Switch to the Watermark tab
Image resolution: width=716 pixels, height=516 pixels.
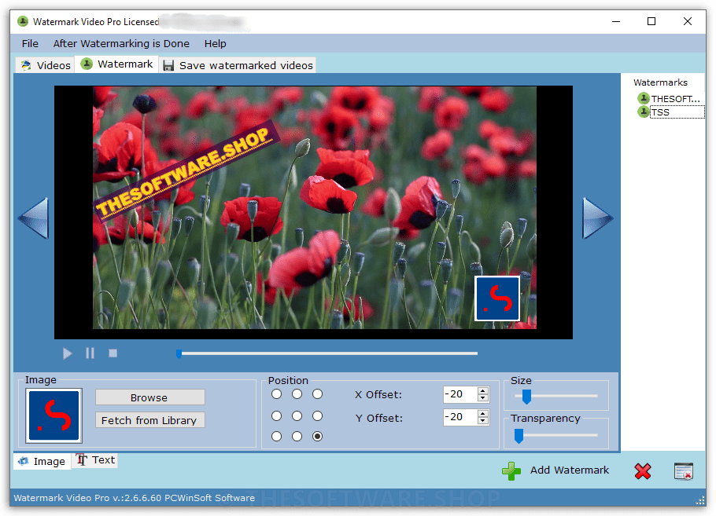coord(117,64)
